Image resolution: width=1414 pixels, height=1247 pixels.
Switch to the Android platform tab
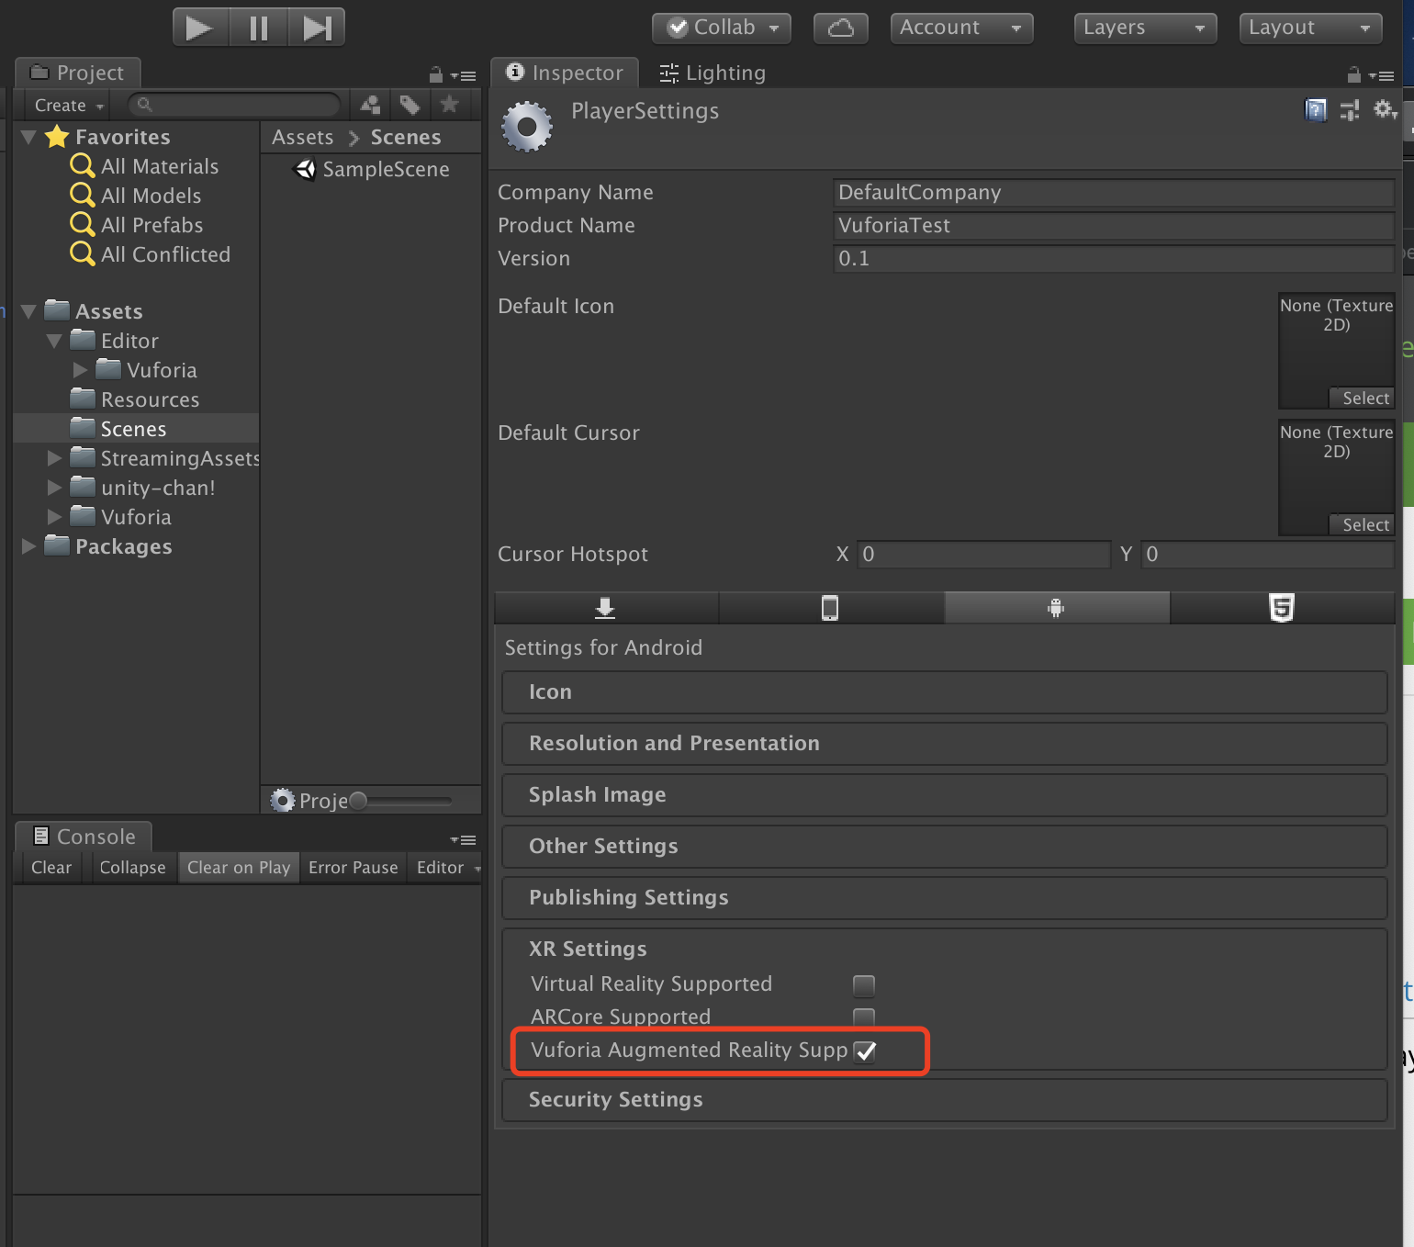1057,608
